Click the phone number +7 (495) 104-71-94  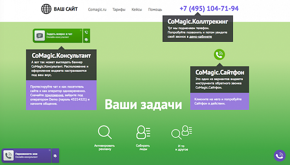209,9
